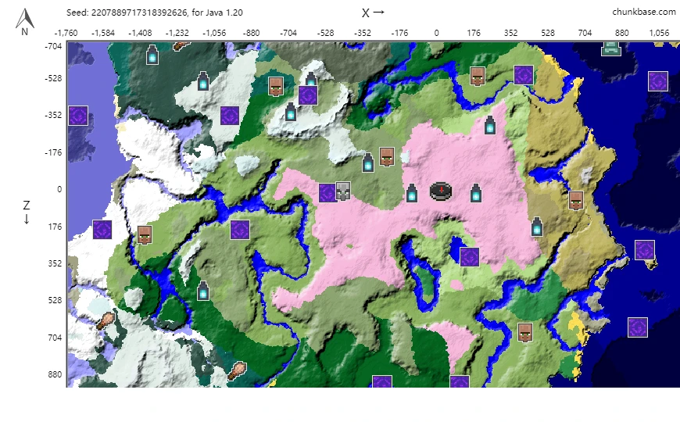The width and height of the screenshot is (680, 422).
Task: Click the -1,584 X-axis label
Action: 103,33
